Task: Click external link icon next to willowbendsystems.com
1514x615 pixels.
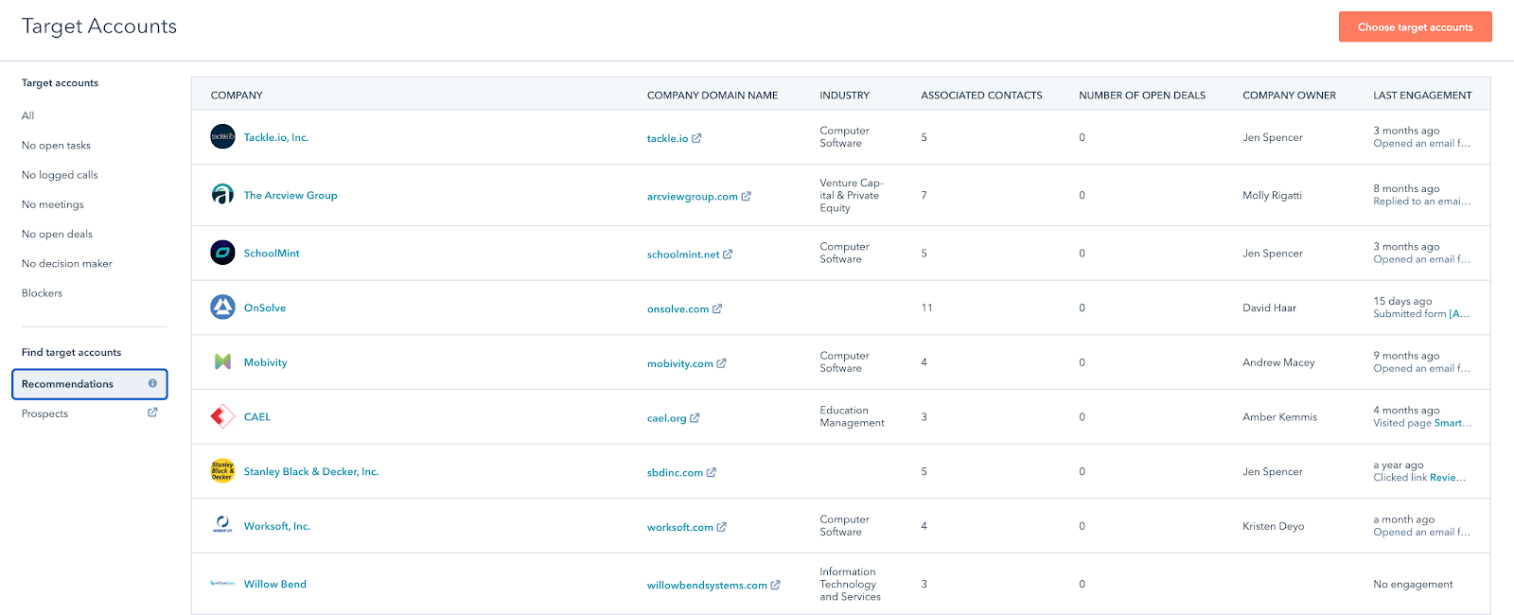Action: (776, 585)
